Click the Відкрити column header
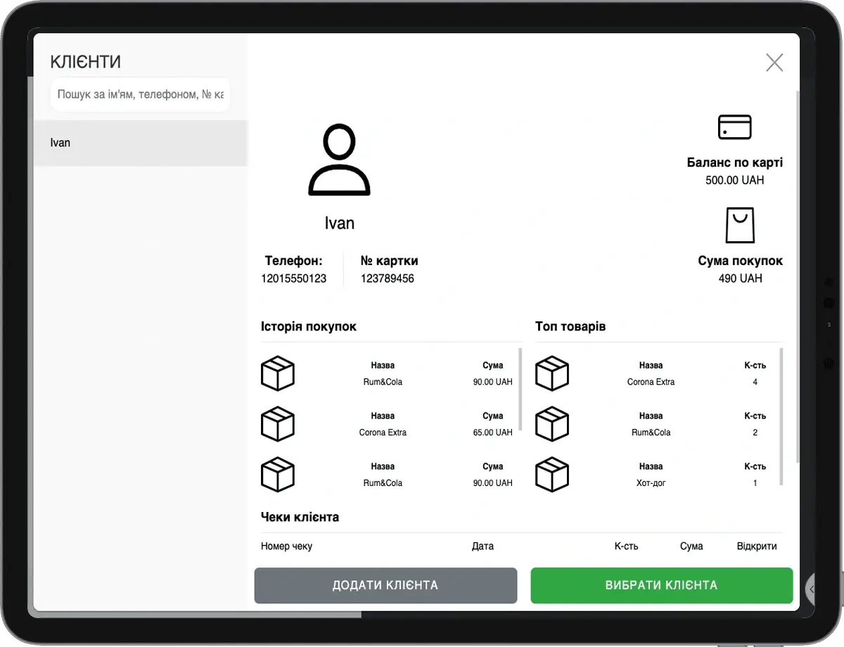The height and width of the screenshot is (647, 844). click(x=757, y=546)
